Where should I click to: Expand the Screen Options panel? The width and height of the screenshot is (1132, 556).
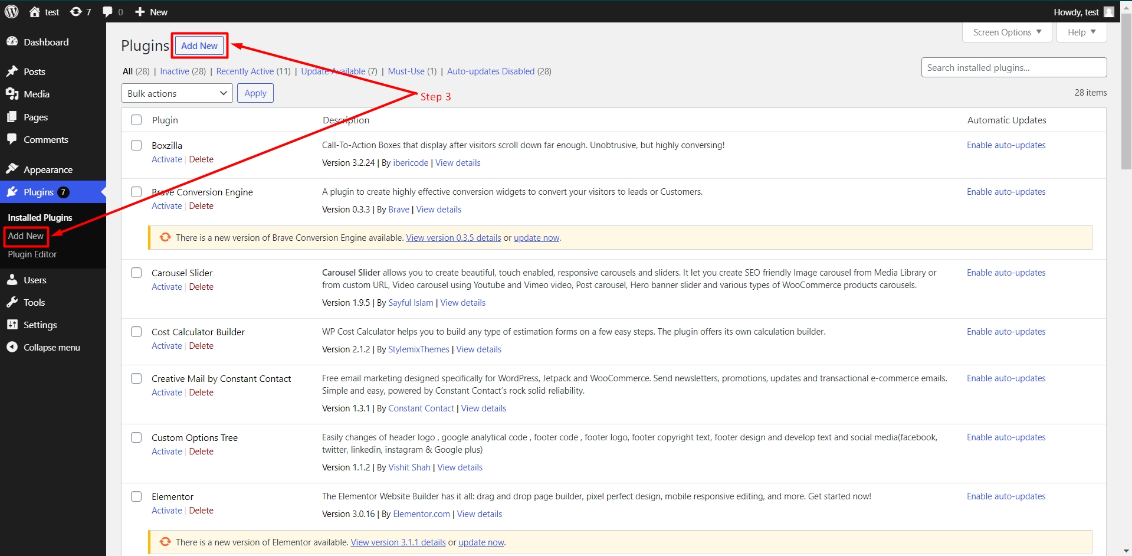pyautogui.click(x=1008, y=32)
